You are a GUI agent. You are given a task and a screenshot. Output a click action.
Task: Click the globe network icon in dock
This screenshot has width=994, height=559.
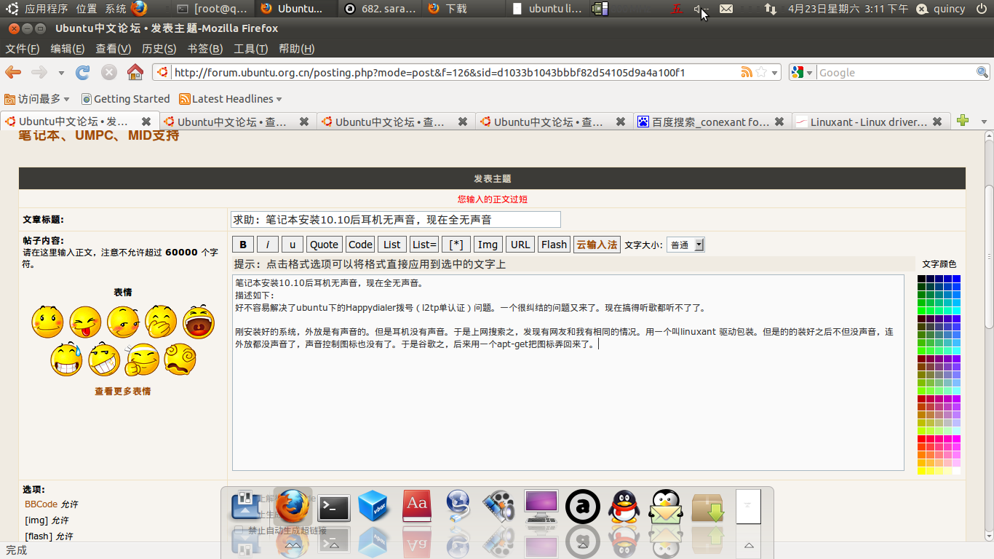pyautogui.click(x=458, y=507)
